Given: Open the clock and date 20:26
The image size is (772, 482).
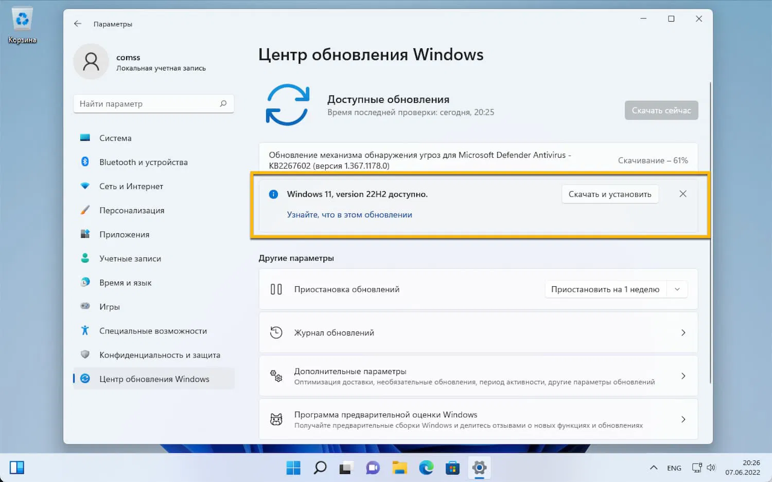Looking at the screenshot, I should (743, 468).
